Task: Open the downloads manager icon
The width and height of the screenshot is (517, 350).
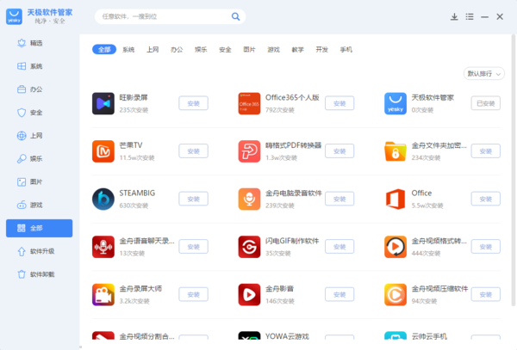Action: click(454, 17)
